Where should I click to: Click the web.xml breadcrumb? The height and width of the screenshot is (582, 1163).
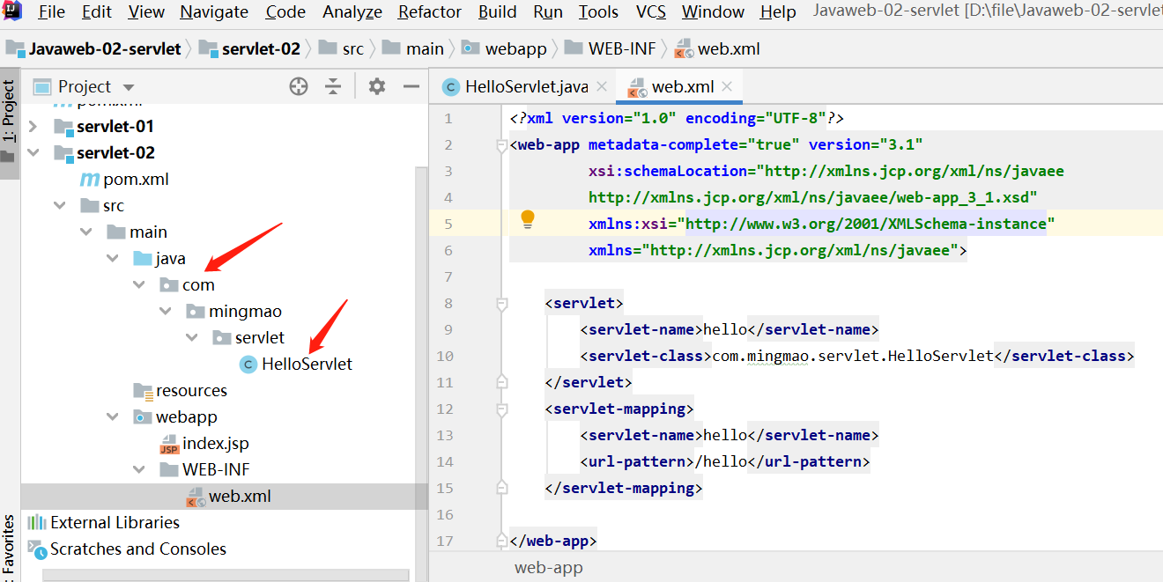(717, 48)
